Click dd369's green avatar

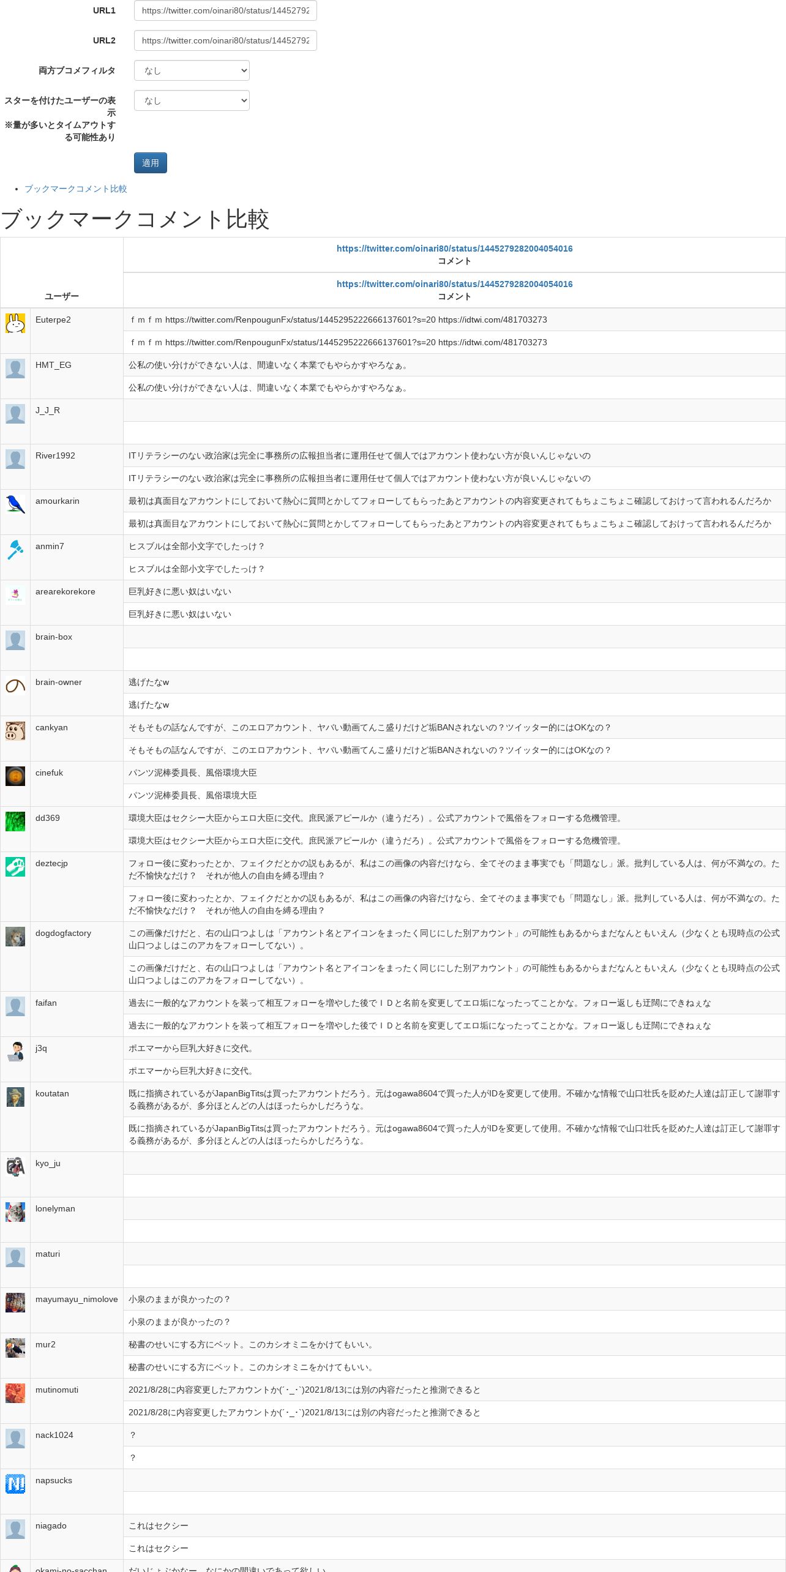(x=15, y=822)
